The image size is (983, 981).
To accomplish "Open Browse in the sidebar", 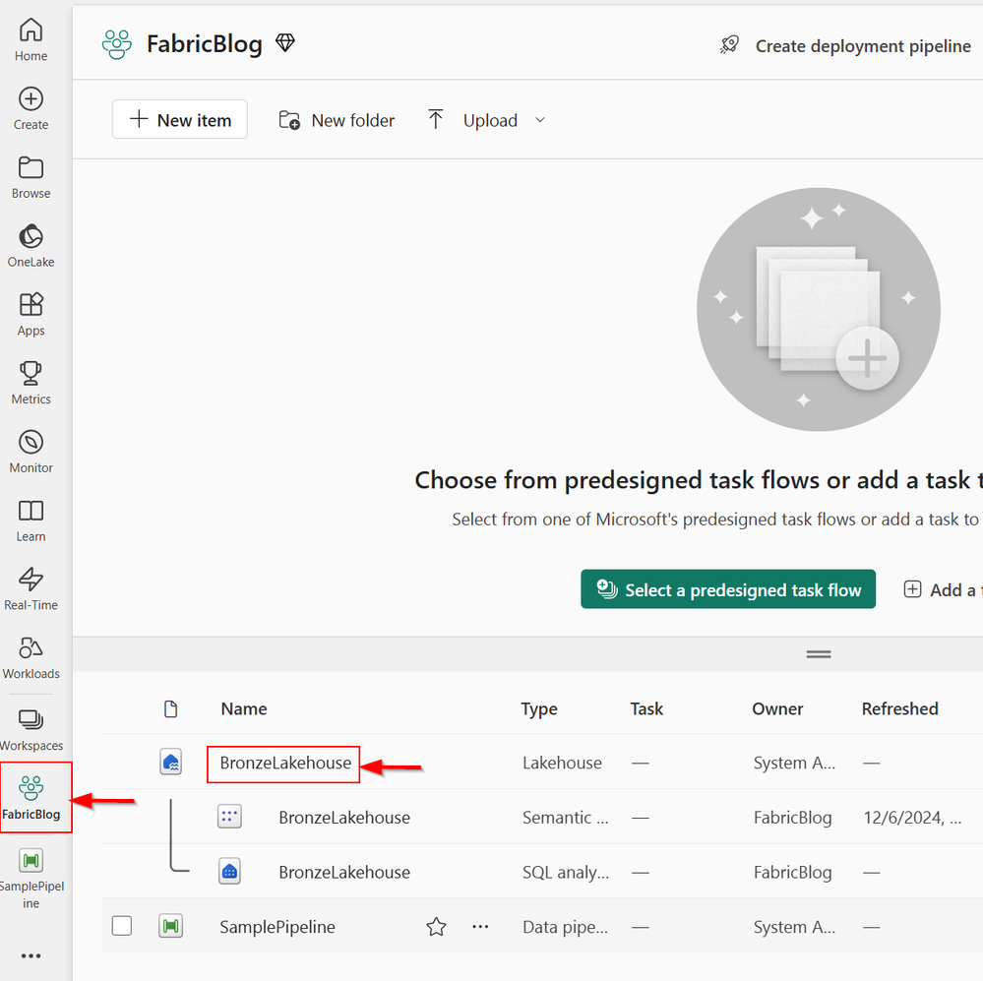I will 31,177.
